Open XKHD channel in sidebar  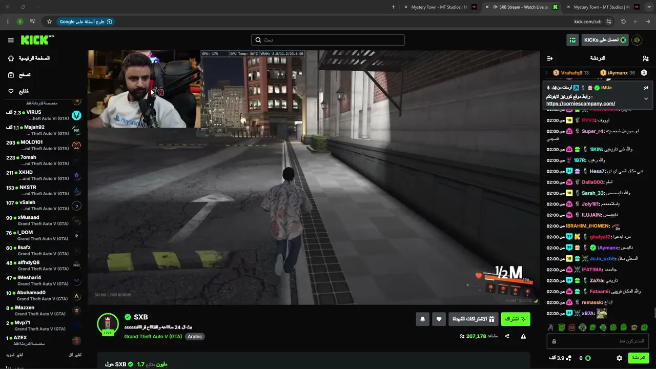[x=43, y=176]
